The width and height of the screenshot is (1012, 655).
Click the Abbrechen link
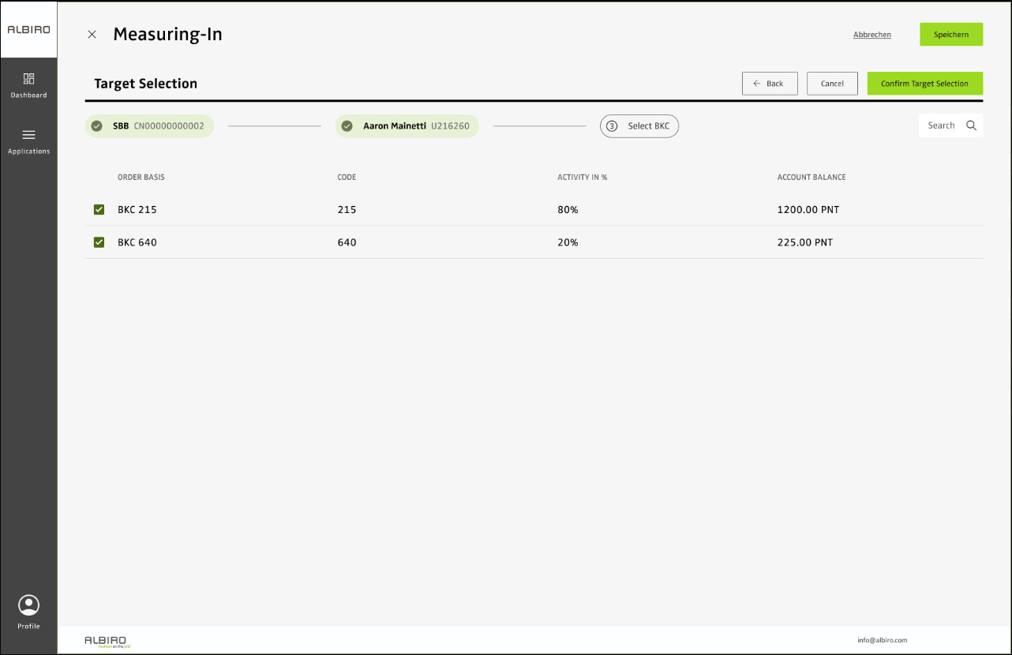pos(872,35)
